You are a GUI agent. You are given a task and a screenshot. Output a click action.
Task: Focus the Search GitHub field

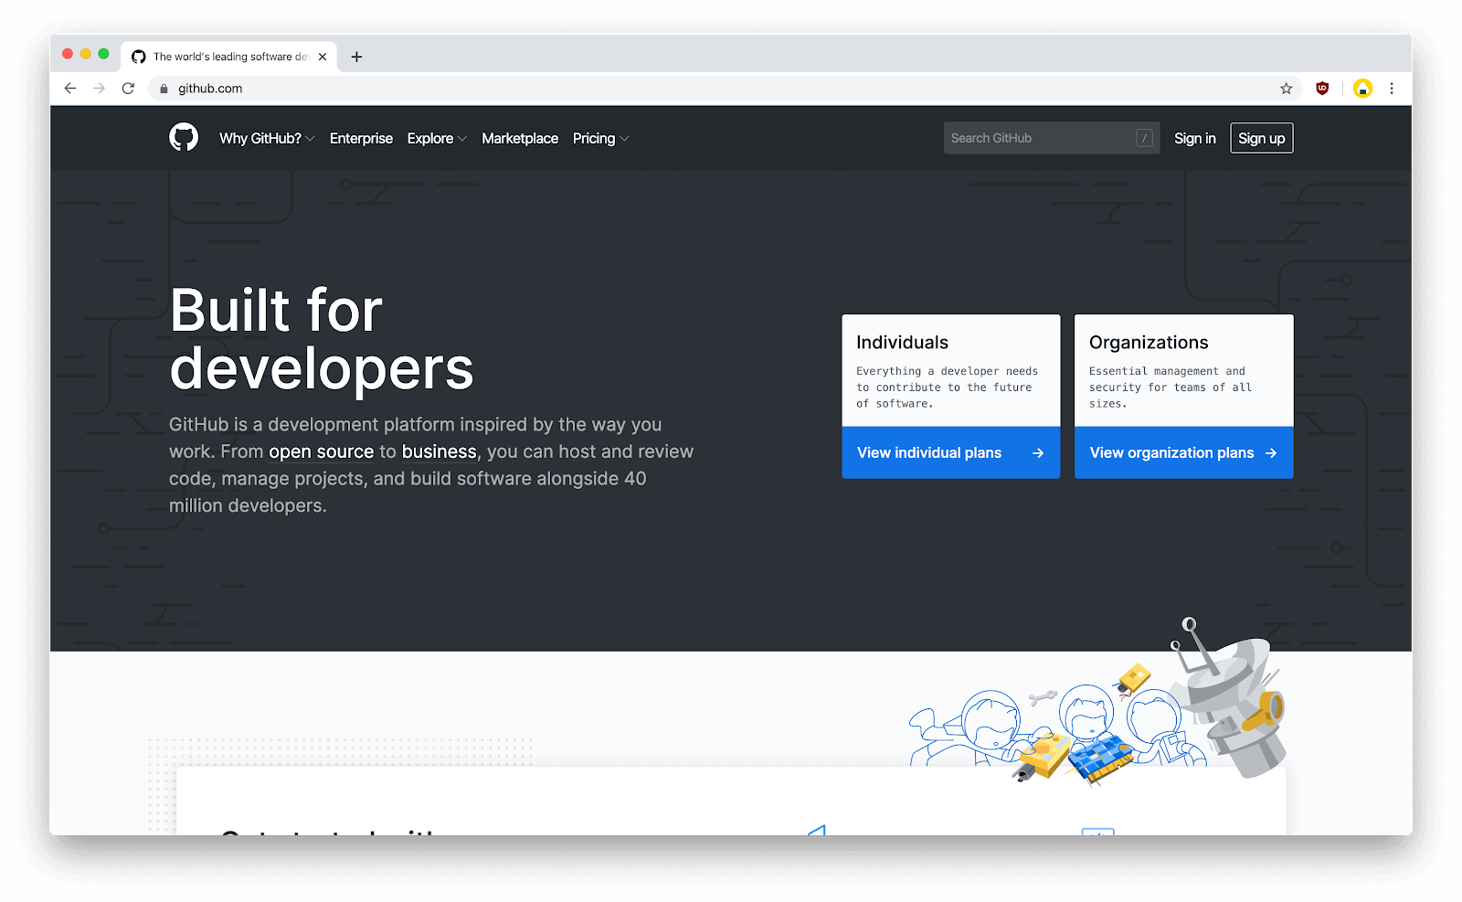pyautogui.click(x=1052, y=138)
